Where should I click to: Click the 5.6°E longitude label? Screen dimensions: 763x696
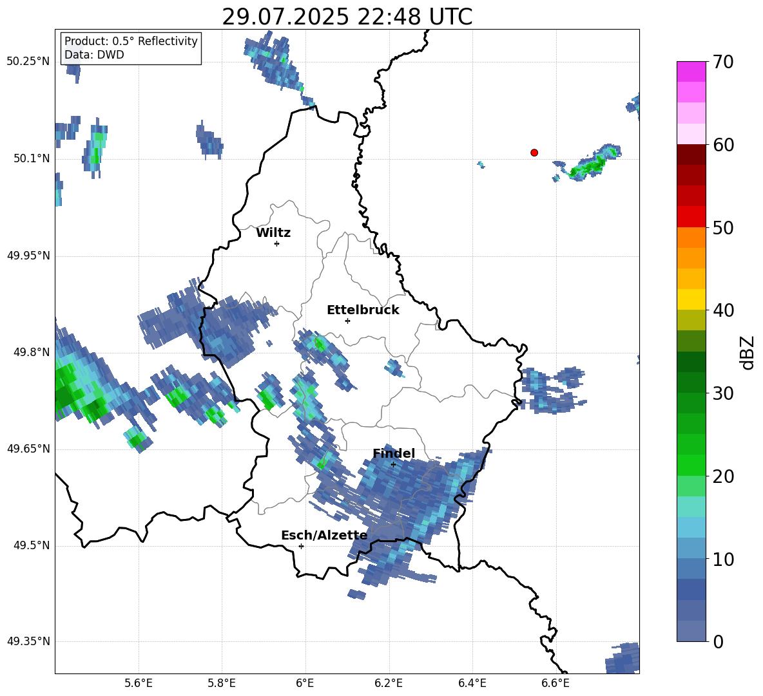[x=139, y=683]
